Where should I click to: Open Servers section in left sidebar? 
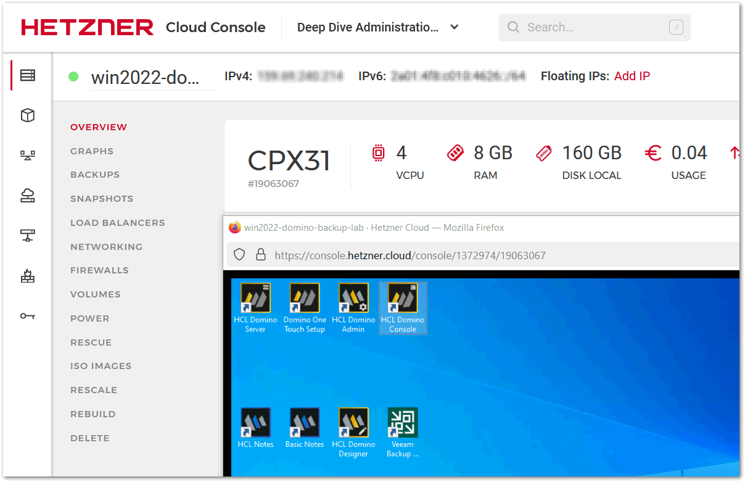[28, 75]
